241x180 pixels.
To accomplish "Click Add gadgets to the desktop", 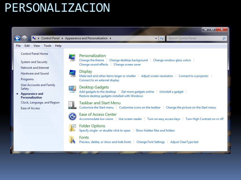I will (x=98, y=92).
